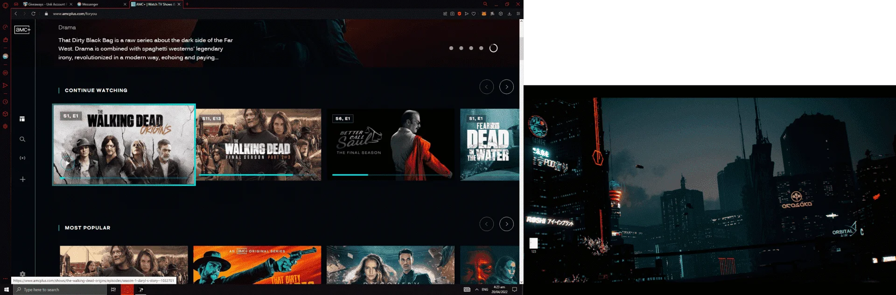Reload the AMC+ page

pos(34,14)
